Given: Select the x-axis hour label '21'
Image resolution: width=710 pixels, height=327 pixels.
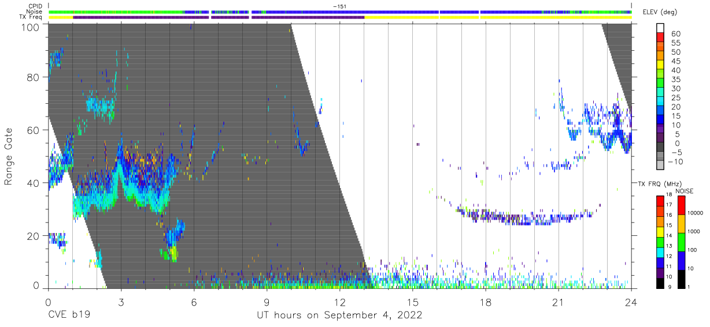Looking at the screenshot, I should click(x=559, y=302).
